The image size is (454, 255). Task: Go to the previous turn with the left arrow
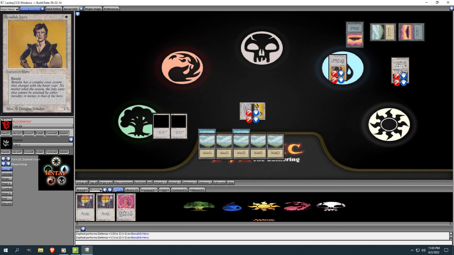click(x=3, y=159)
